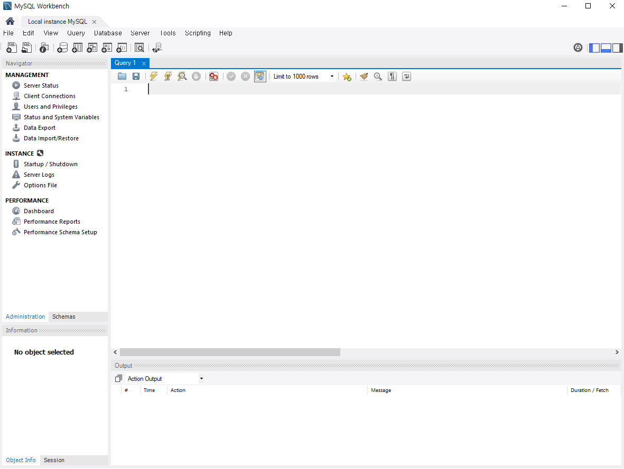Open inspector for selected object icon

click(x=44, y=47)
